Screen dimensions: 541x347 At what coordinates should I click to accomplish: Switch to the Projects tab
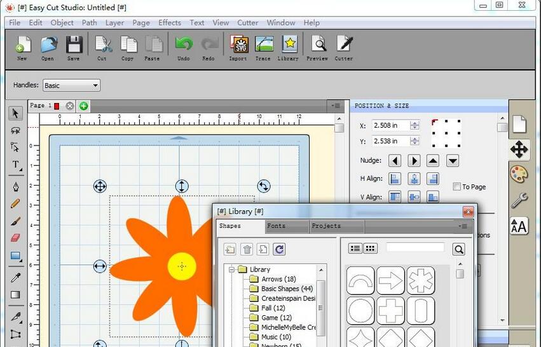(337, 226)
